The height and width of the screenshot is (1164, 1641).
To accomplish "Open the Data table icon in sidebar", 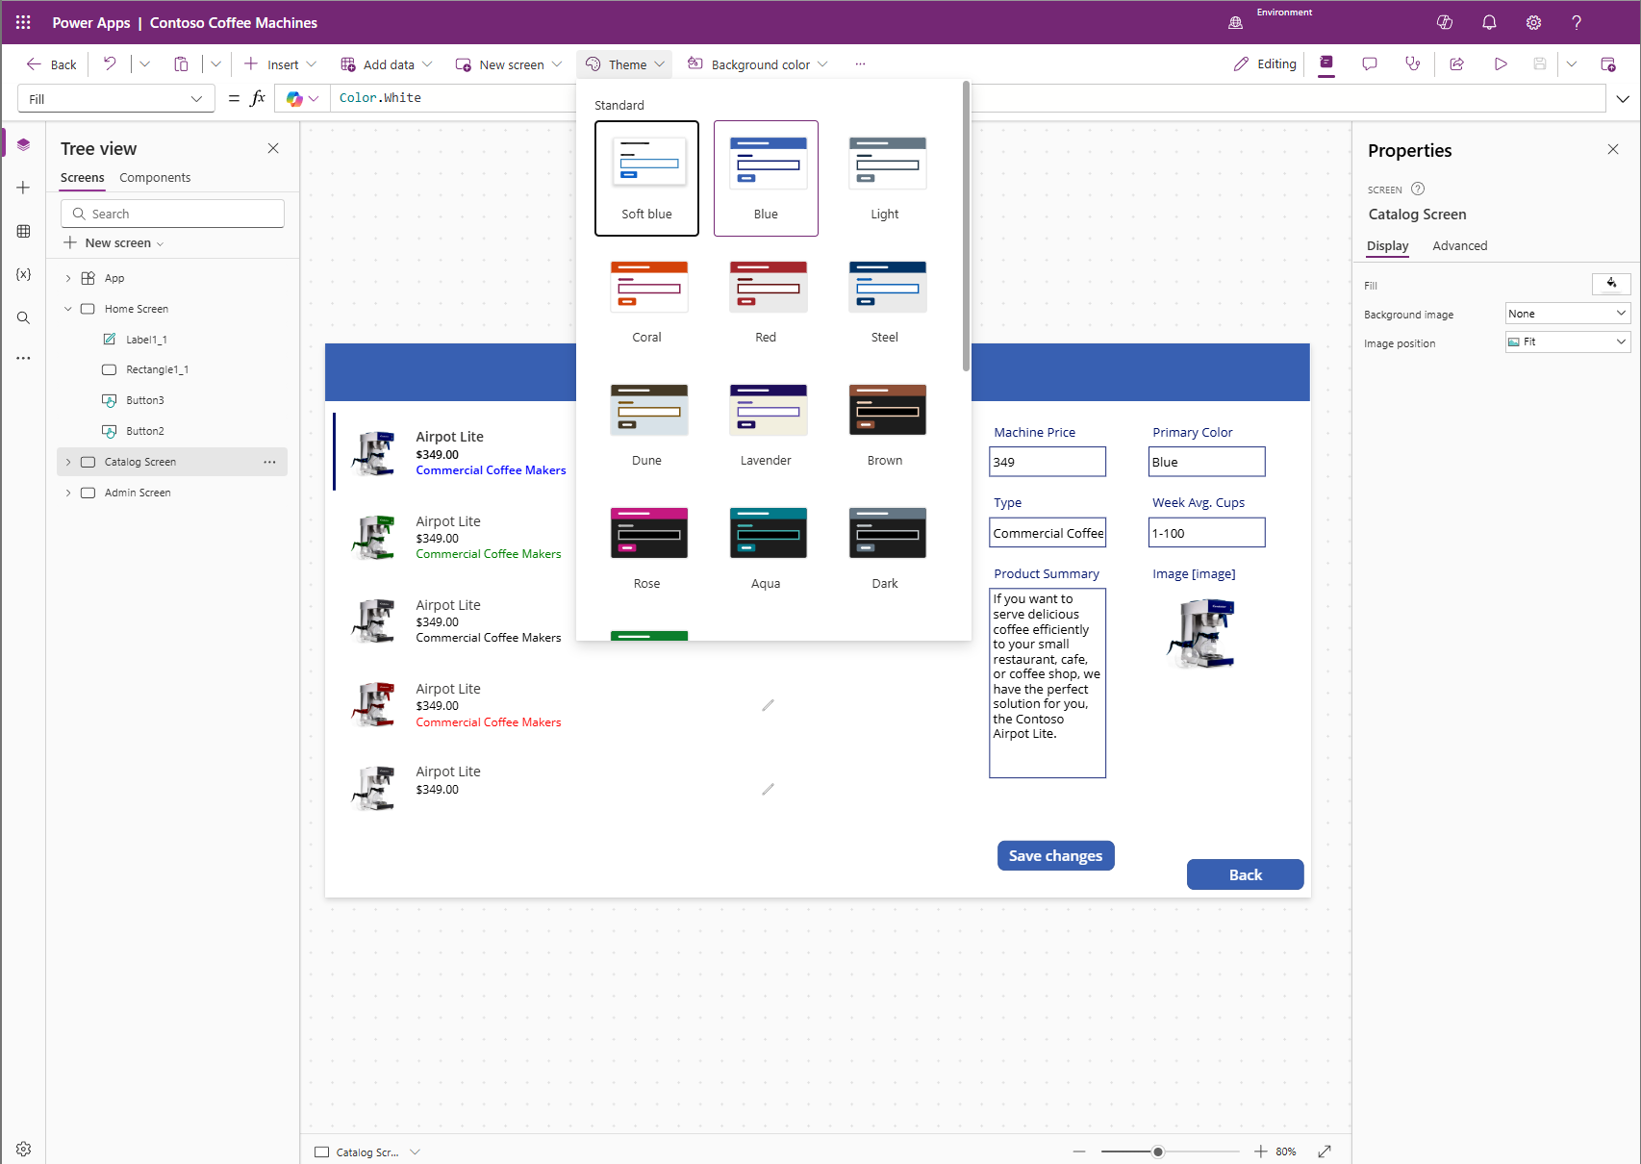I will coord(23,231).
